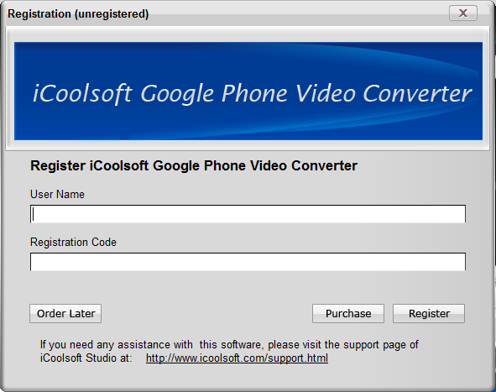Focus the User Name text box
This screenshot has width=496, height=392.
(x=248, y=214)
